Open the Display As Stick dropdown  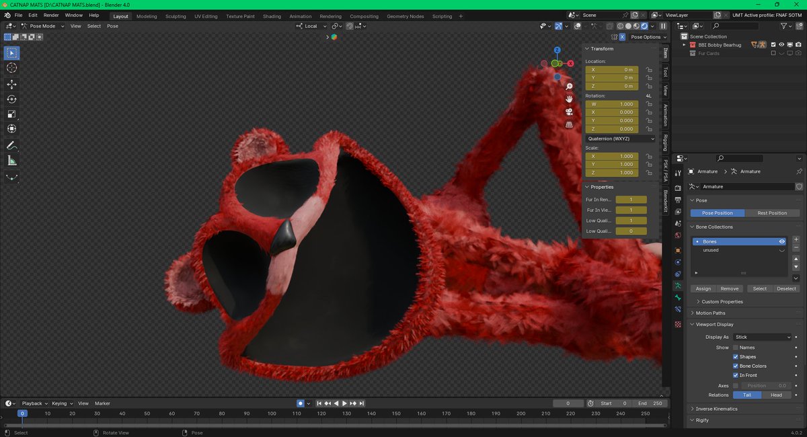(x=763, y=337)
